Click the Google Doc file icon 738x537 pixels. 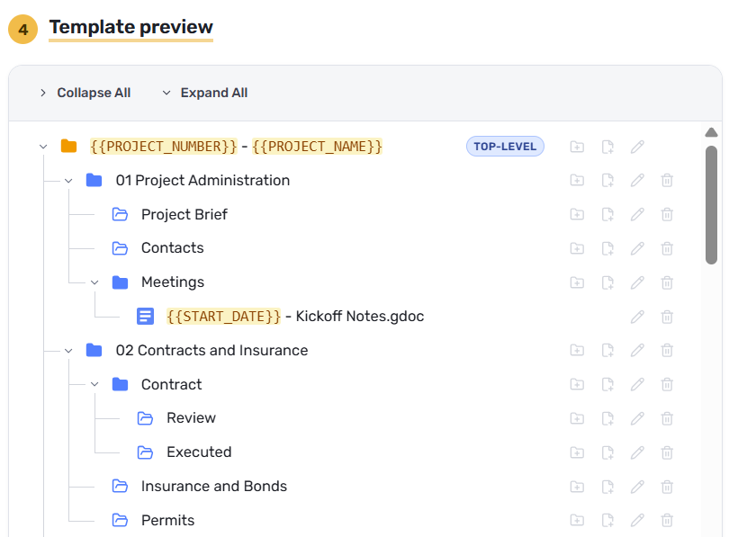(x=145, y=316)
